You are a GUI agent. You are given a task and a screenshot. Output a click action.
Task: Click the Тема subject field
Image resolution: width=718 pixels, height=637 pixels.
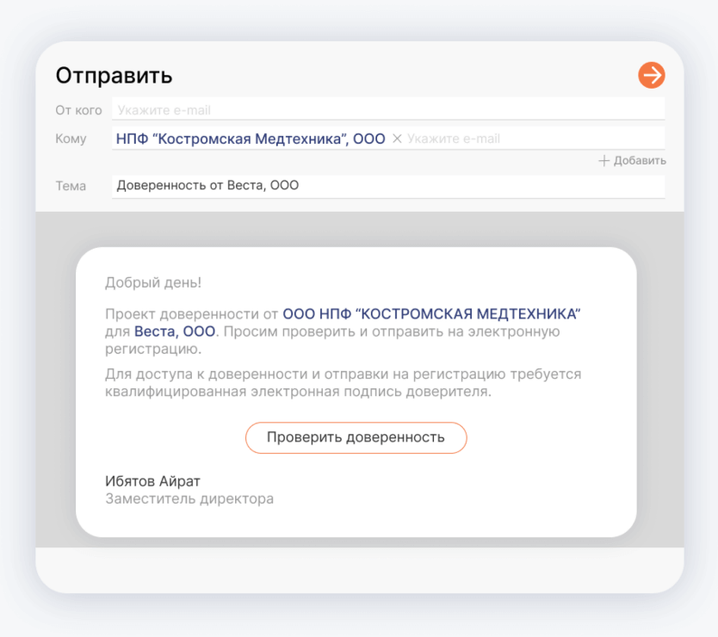tap(387, 185)
